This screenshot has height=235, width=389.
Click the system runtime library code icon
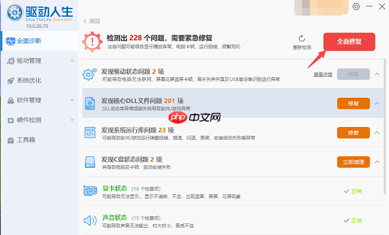pos(90,133)
